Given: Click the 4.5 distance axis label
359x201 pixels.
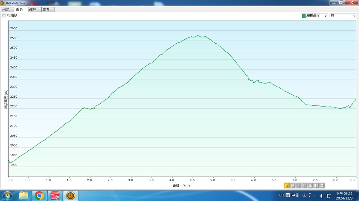Looking at the screenshot, I should pyautogui.click(x=192, y=180).
